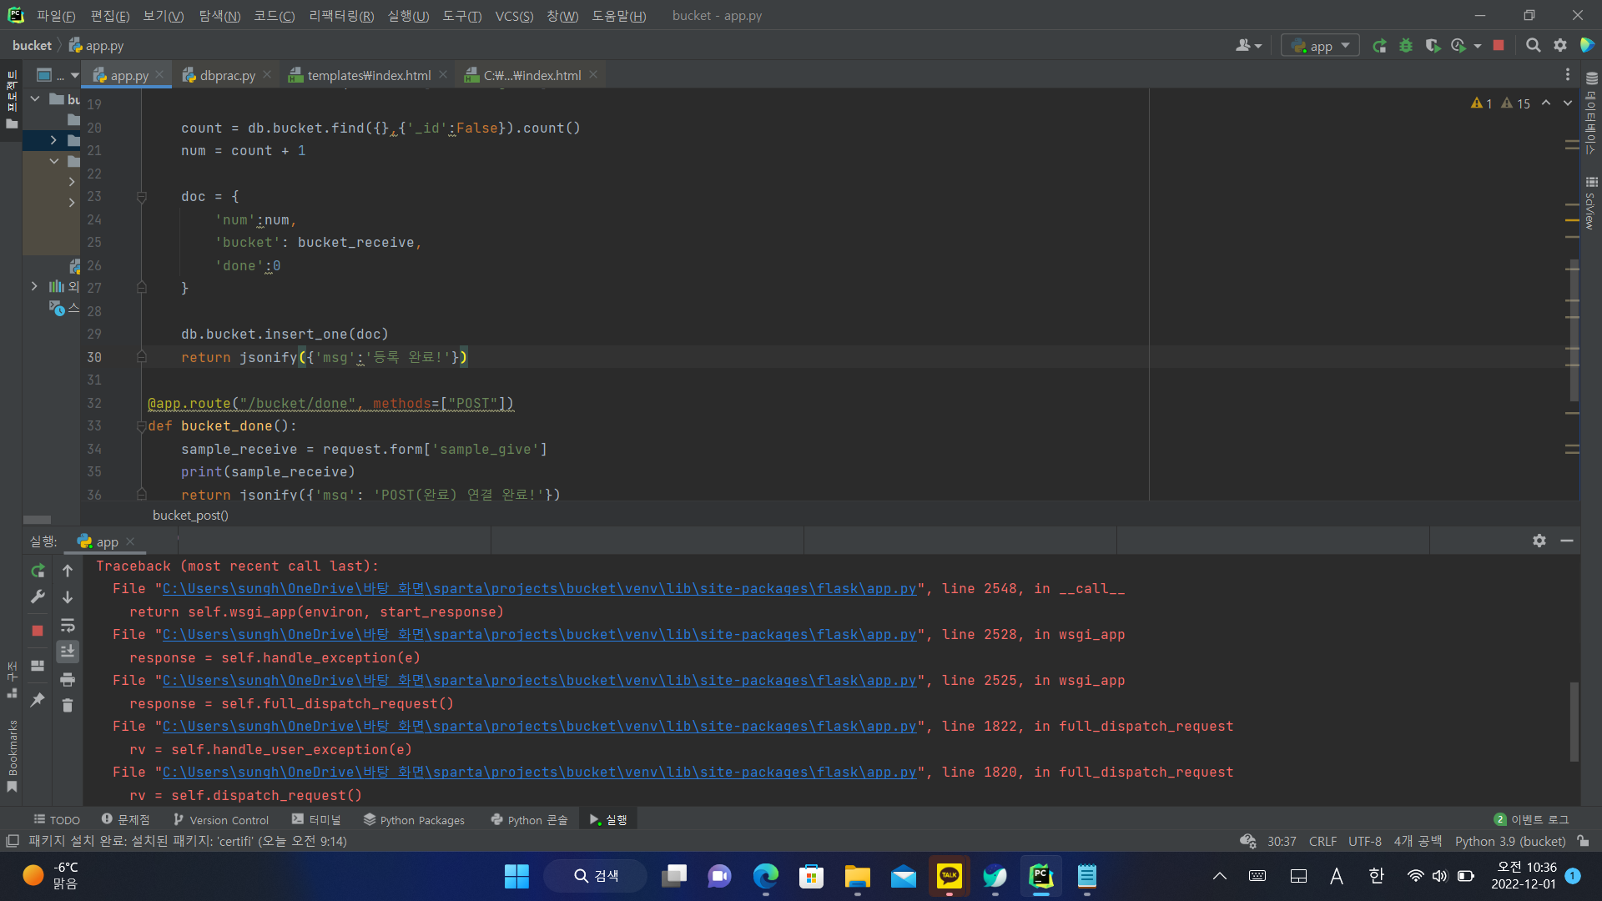Rerun the app configuration from the main toolbar

tap(1379, 46)
